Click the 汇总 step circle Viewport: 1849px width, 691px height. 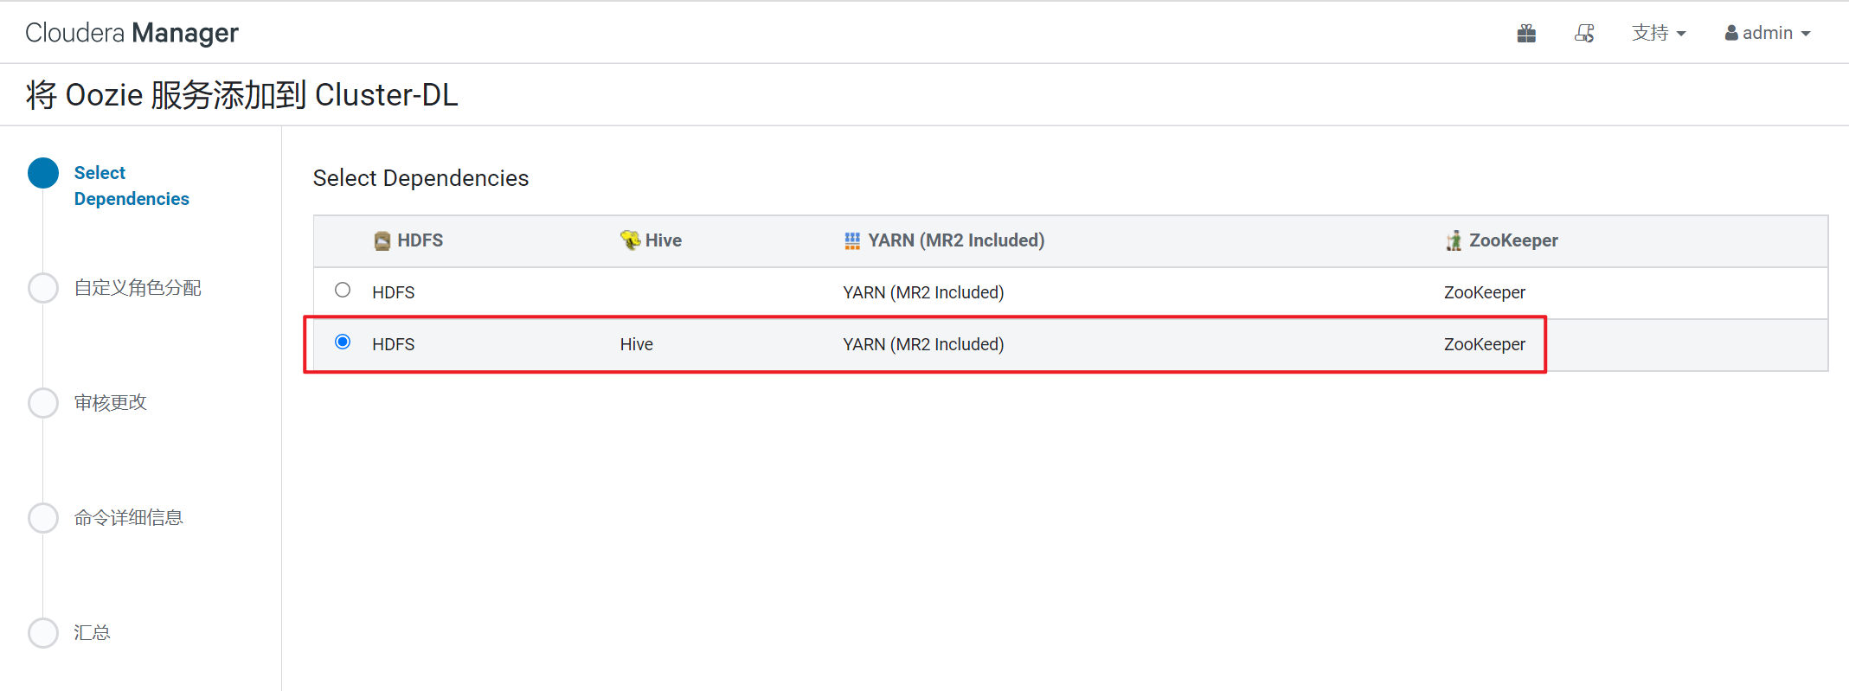click(43, 633)
